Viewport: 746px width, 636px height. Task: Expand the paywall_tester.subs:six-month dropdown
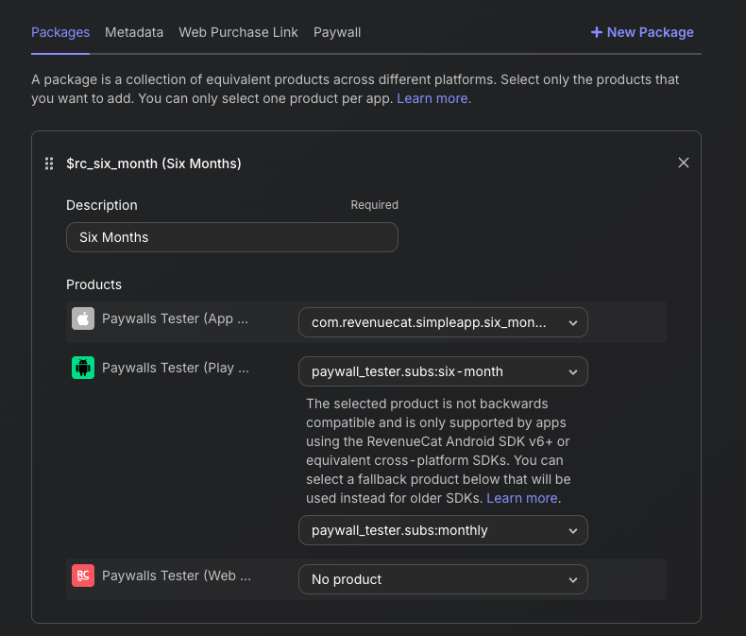tap(443, 371)
